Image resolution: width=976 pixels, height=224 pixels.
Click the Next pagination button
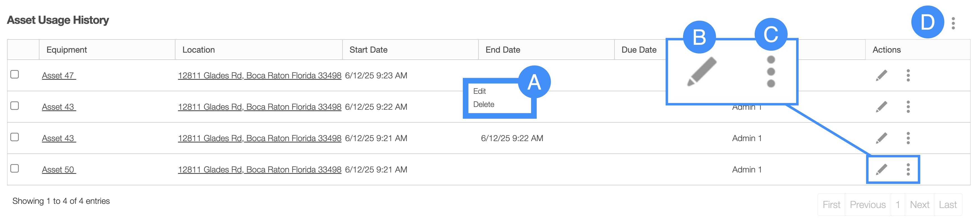[x=919, y=205]
